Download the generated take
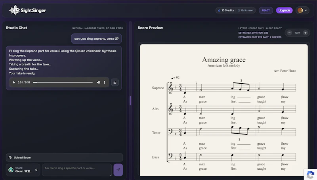 coord(115,82)
